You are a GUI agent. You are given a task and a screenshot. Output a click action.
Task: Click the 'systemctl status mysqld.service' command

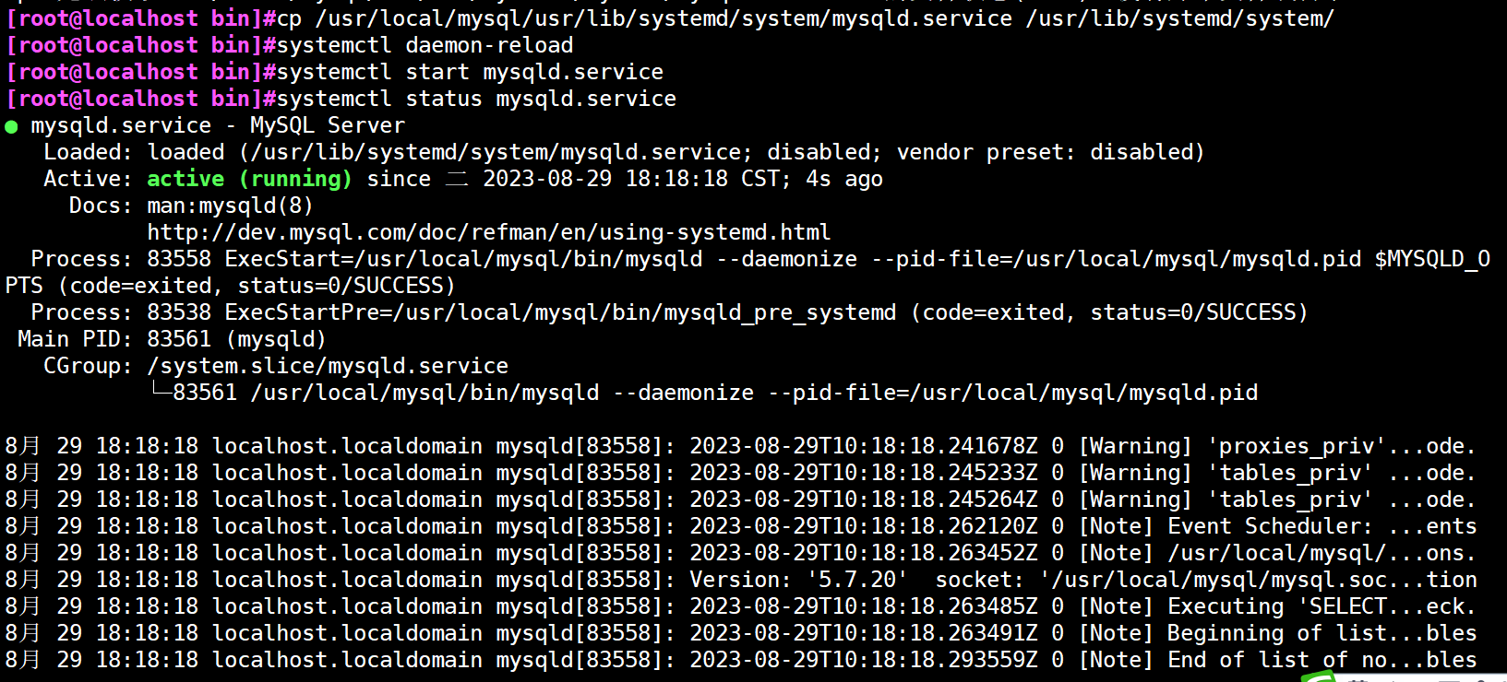(x=476, y=99)
